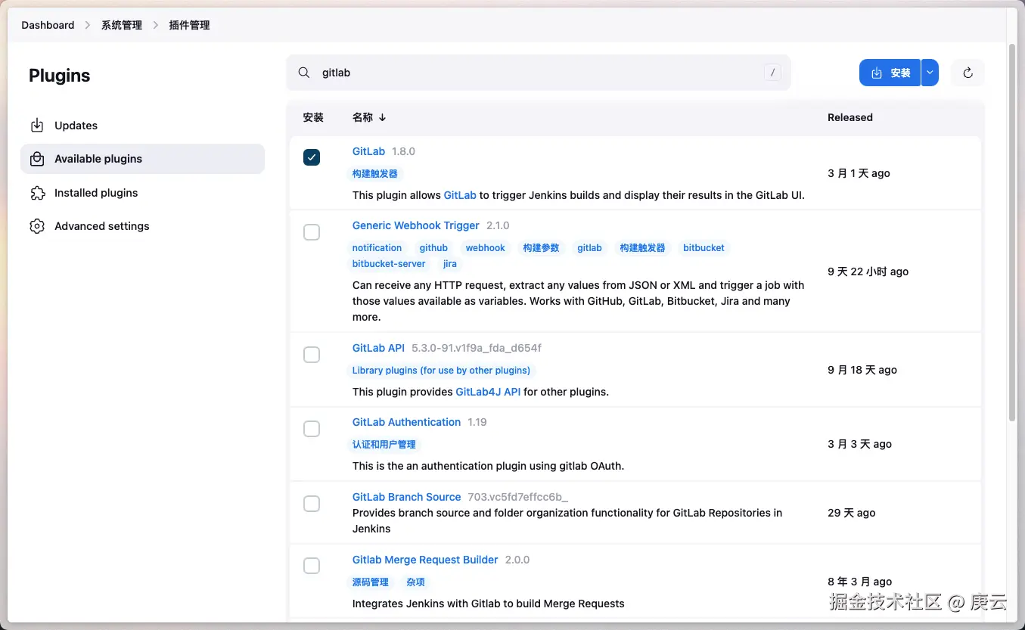This screenshot has width=1025, height=630.
Task: Open the GitLab API plugin link
Action: pos(378,348)
